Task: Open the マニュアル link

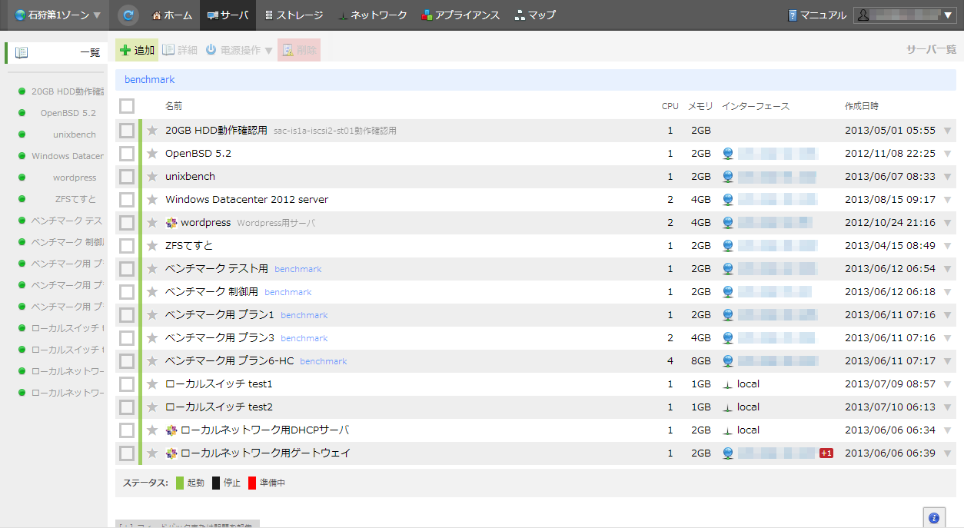Action: pyautogui.click(x=816, y=15)
